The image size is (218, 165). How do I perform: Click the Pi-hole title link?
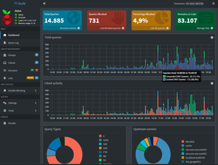(20, 3)
